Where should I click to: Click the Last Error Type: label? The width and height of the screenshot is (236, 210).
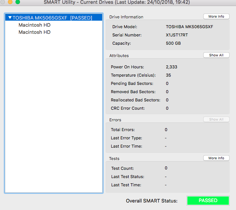[126, 138]
